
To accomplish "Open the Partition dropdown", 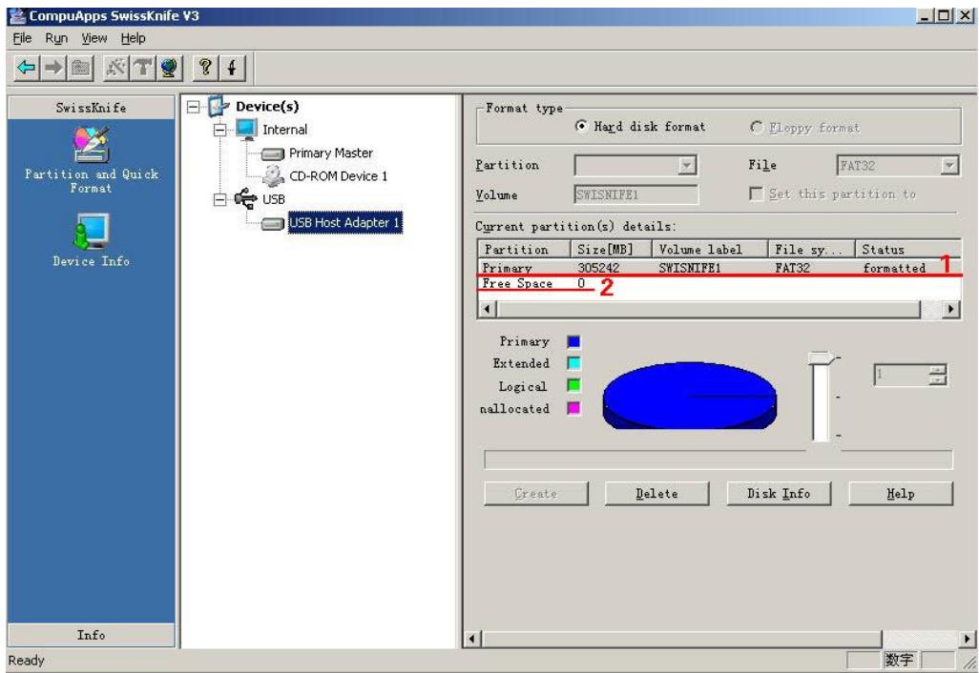I will [687, 165].
